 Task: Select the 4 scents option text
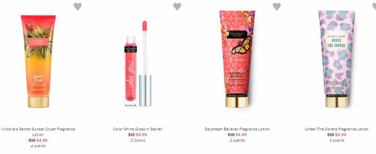tap(38, 146)
